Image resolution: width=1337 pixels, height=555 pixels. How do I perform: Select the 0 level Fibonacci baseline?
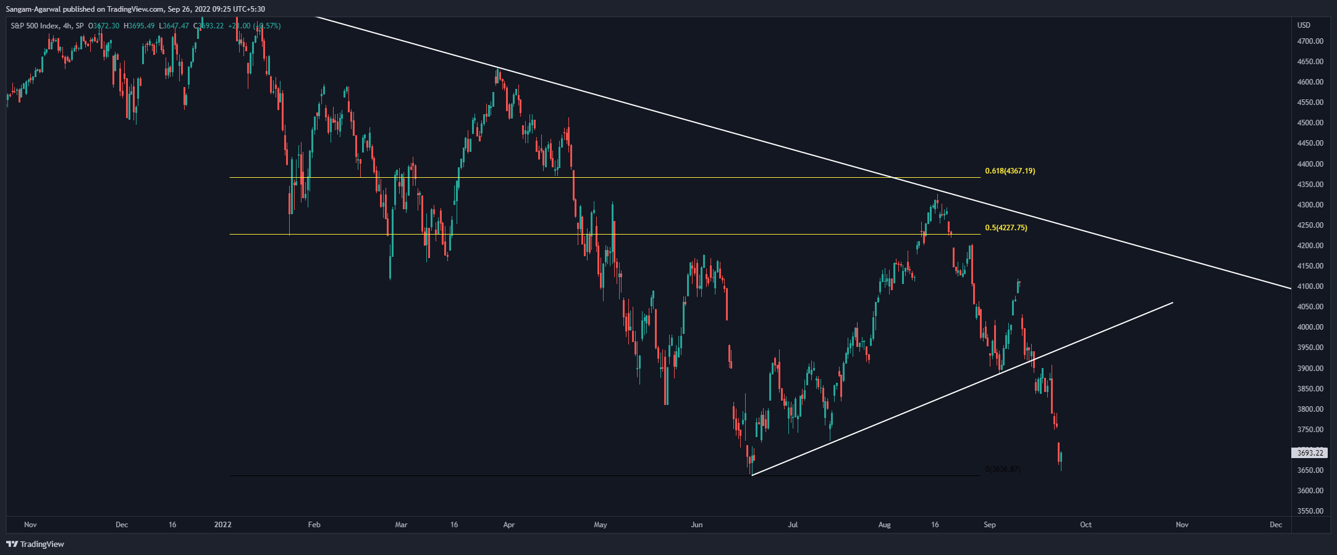point(605,476)
